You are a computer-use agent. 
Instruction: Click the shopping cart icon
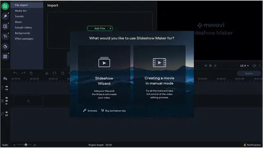click(102, 110)
